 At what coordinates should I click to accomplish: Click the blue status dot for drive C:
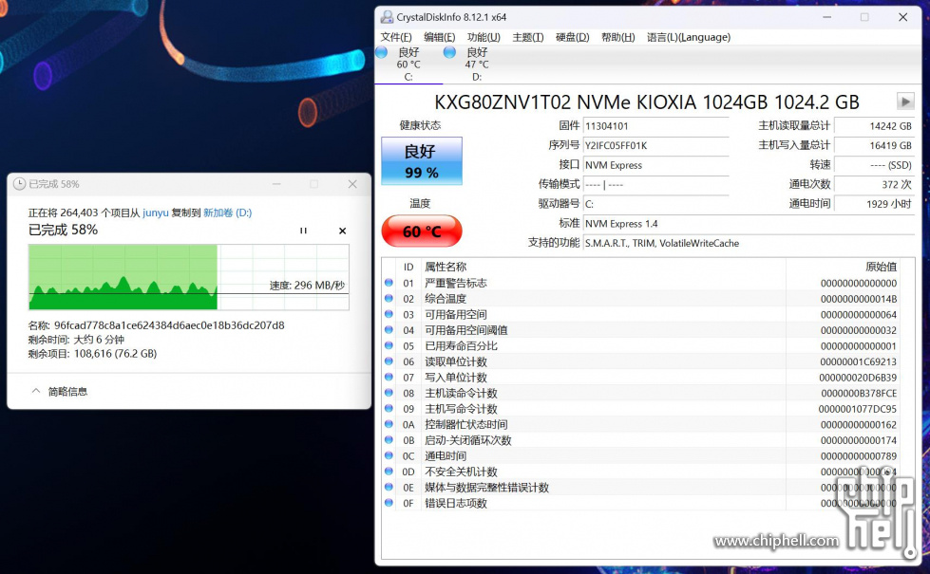pyautogui.click(x=381, y=52)
